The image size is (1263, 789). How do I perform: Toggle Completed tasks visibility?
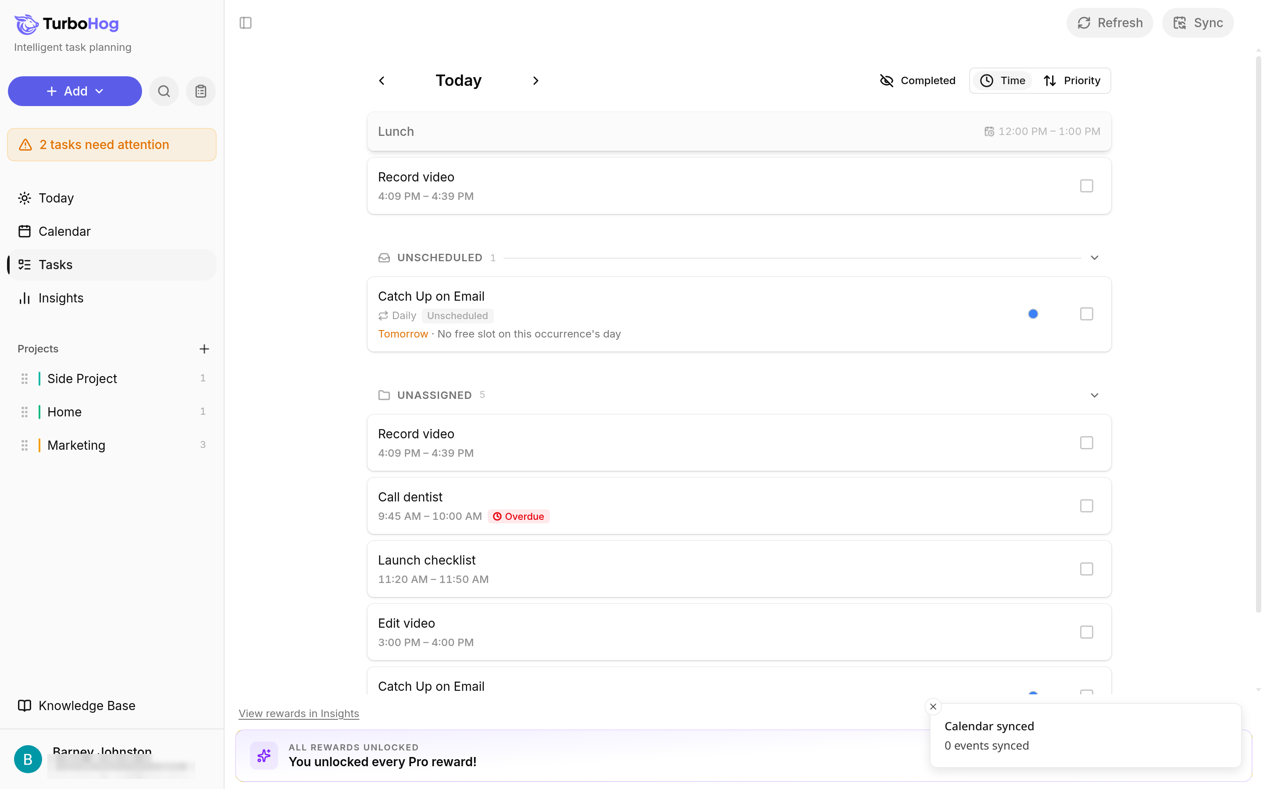pos(917,80)
